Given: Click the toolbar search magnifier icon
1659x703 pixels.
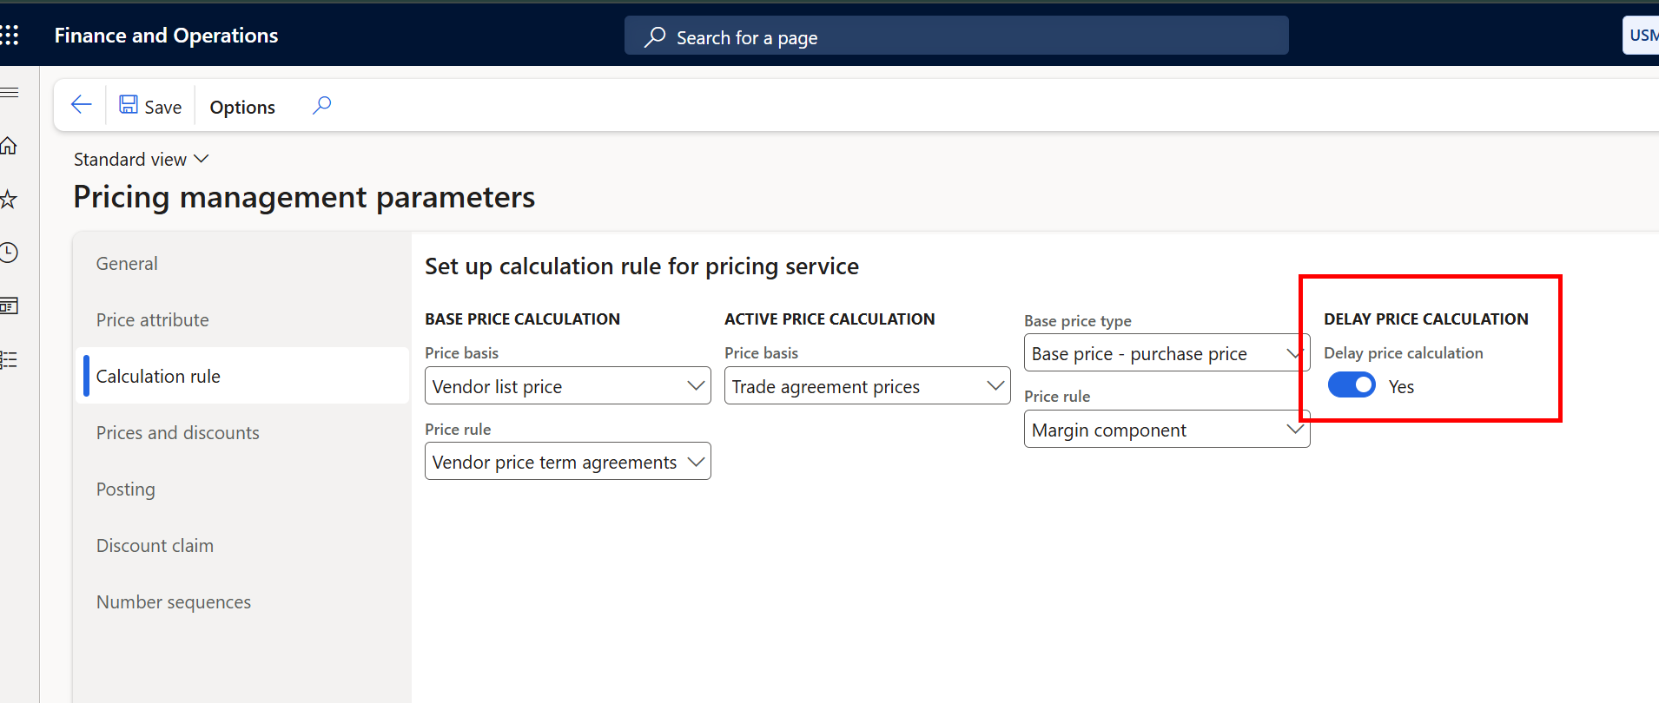Looking at the screenshot, I should click(x=321, y=105).
